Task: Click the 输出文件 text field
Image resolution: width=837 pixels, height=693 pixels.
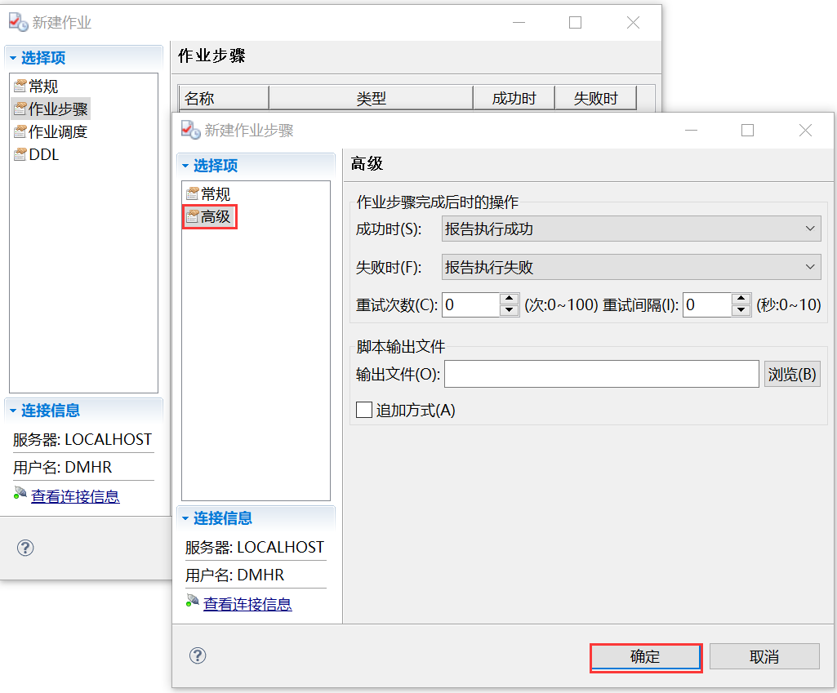Action: 601,375
